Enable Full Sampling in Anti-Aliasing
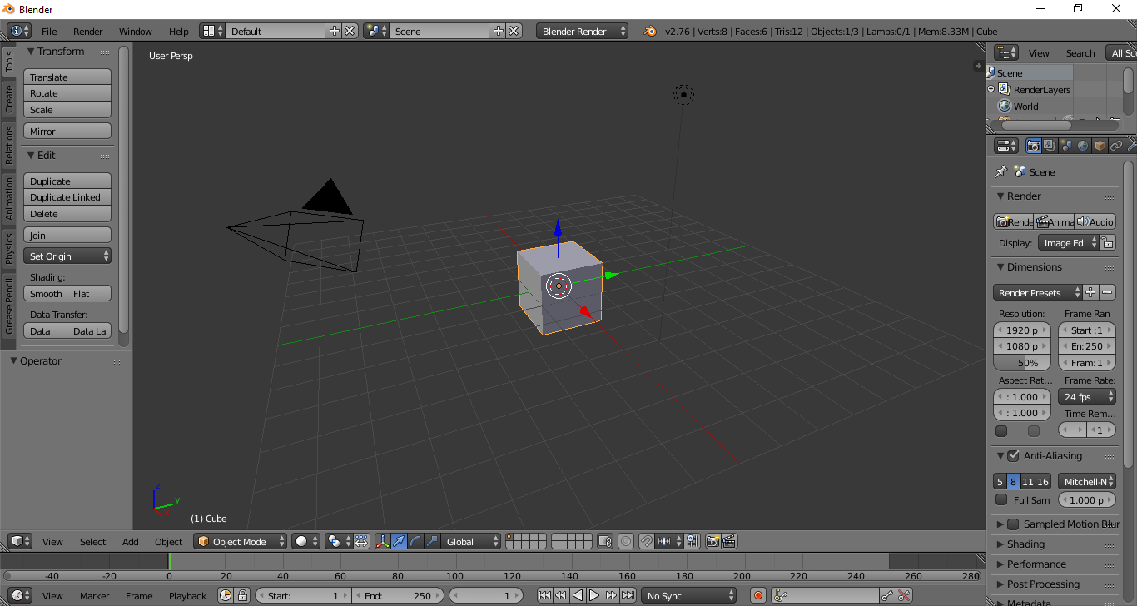This screenshot has height=606, width=1137. (x=1000, y=499)
